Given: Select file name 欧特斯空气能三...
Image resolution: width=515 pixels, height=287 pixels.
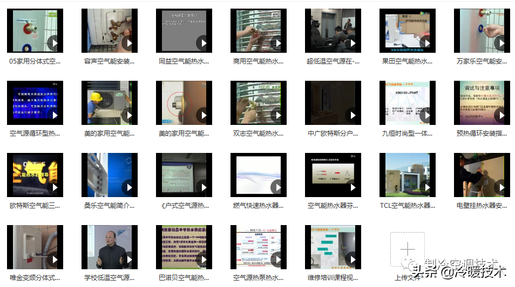Looking at the screenshot, I should 35,205.
